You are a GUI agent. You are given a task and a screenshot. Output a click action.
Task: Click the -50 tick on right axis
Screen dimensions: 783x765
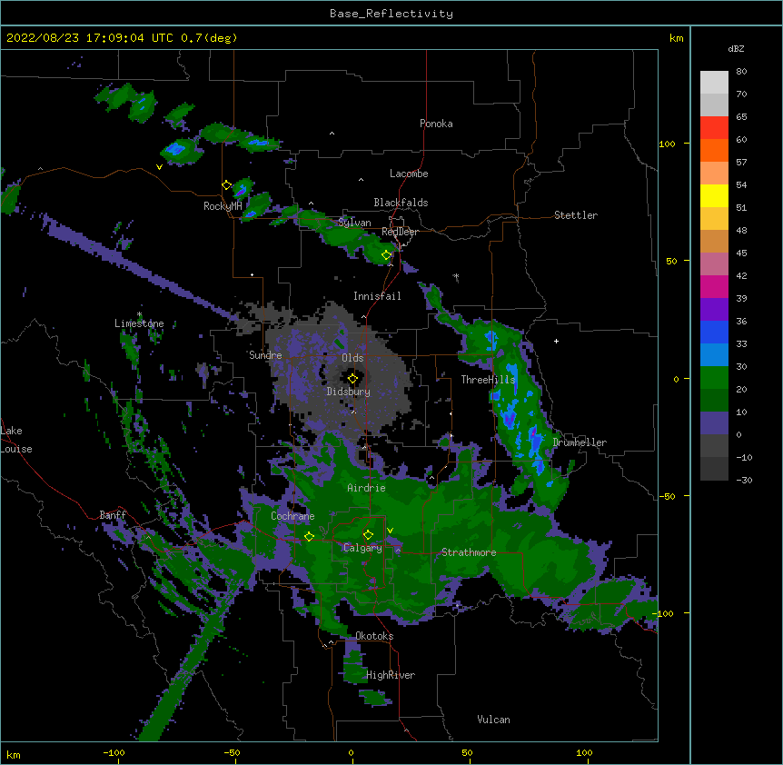(667, 496)
